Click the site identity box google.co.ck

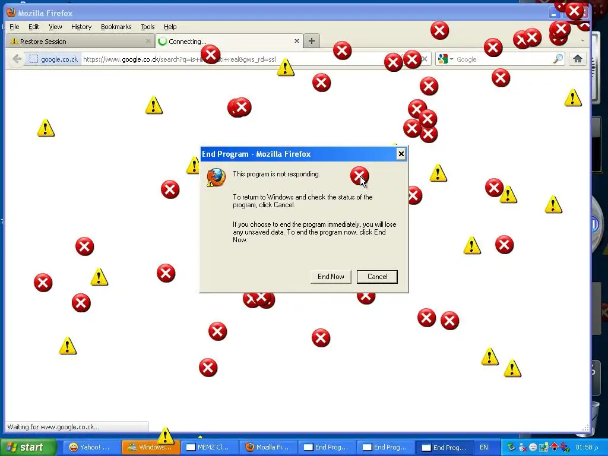[x=54, y=59]
